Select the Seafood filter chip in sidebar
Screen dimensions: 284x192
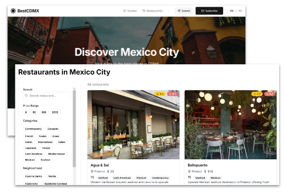[46, 160]
